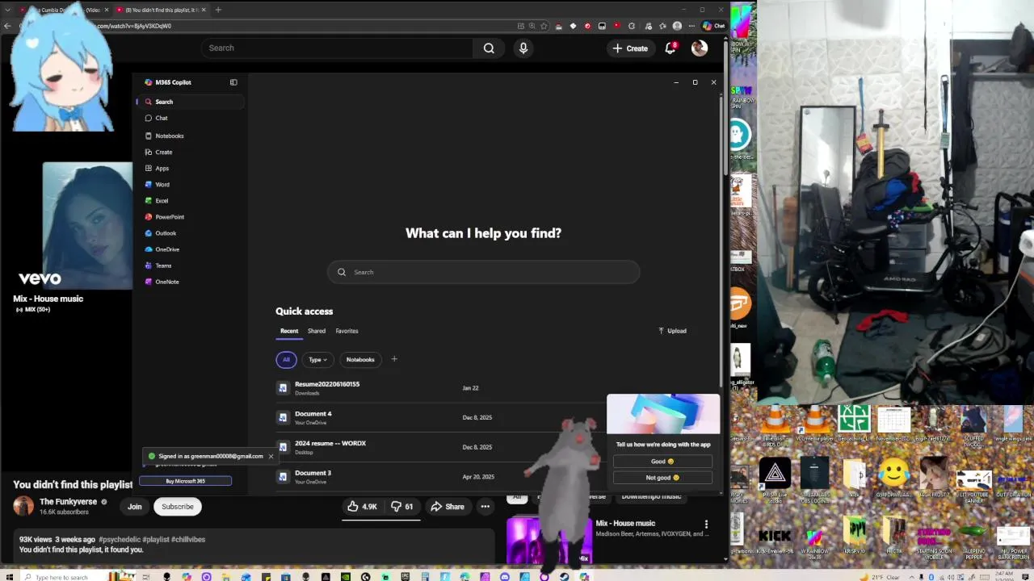Open a new browser tab

(x=218, y=10)
